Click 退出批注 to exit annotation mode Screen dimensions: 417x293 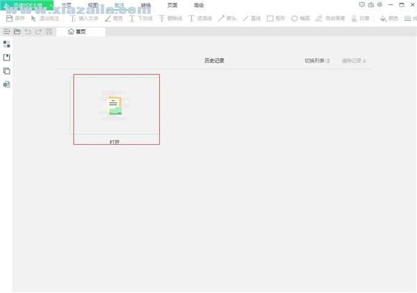(x=45, y=18)
